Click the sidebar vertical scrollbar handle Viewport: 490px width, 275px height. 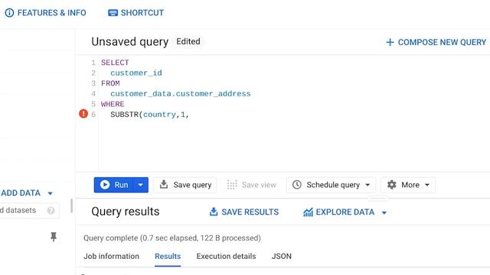71,206
